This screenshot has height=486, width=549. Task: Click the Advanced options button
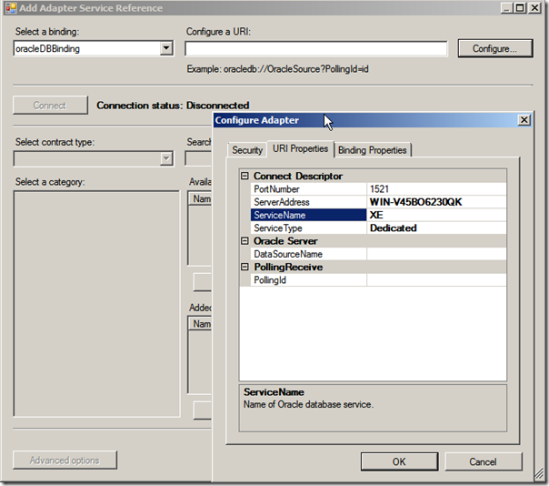tap(65, 460)
